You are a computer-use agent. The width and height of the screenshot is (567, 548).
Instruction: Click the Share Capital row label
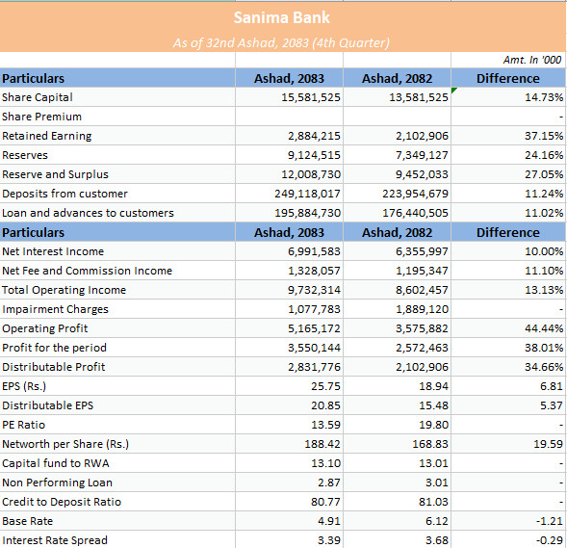pos(38,97)
